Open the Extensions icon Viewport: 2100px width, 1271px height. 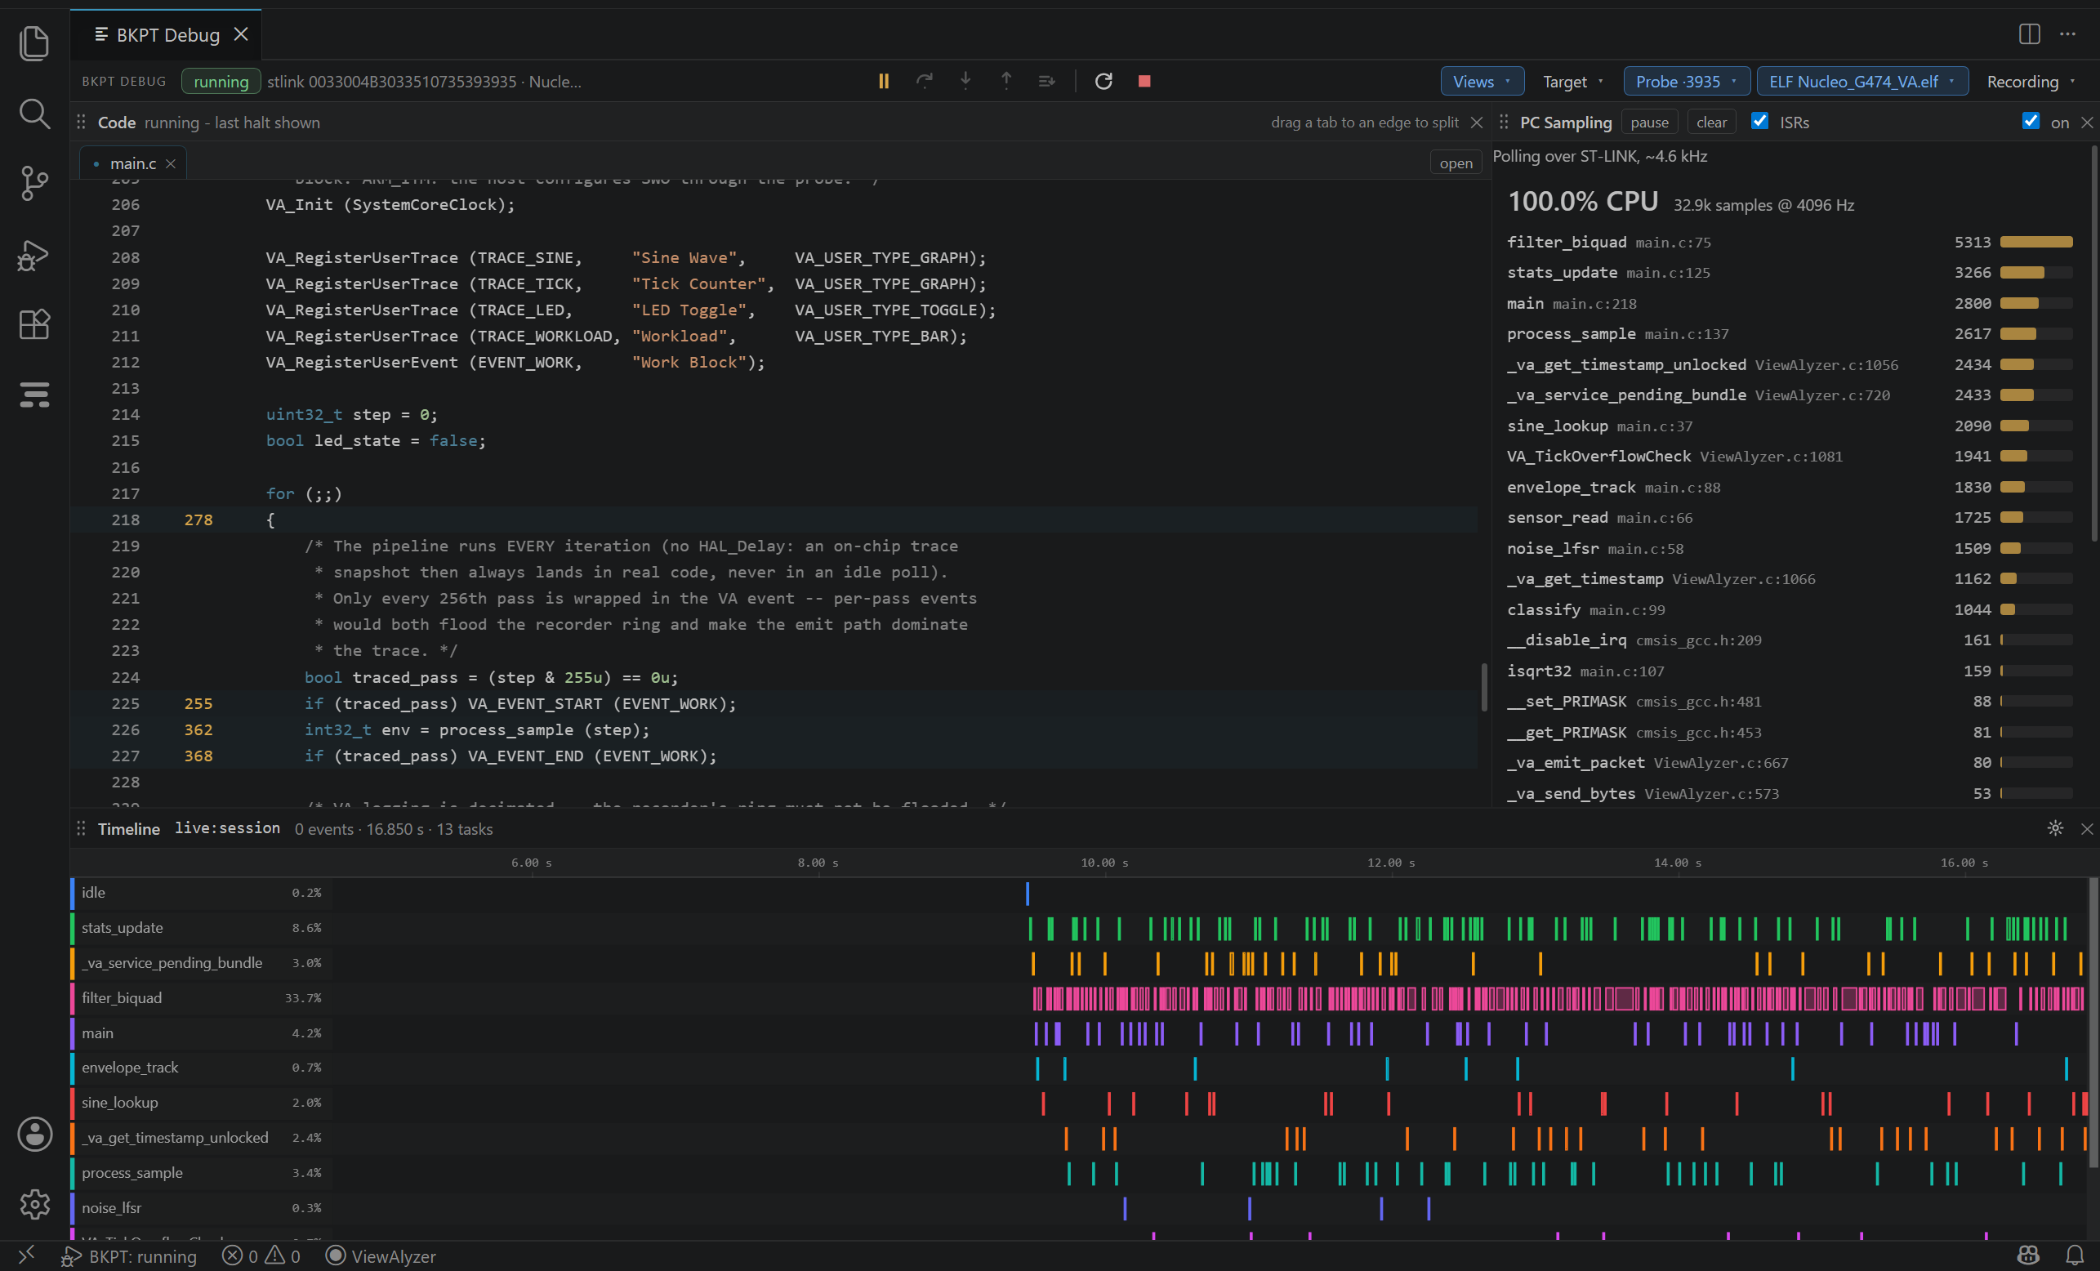pyautogui.click(x=34, y=324)
